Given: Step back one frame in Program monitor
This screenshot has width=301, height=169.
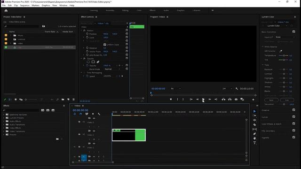Looking at the screenshot, I should pos(198,99).
